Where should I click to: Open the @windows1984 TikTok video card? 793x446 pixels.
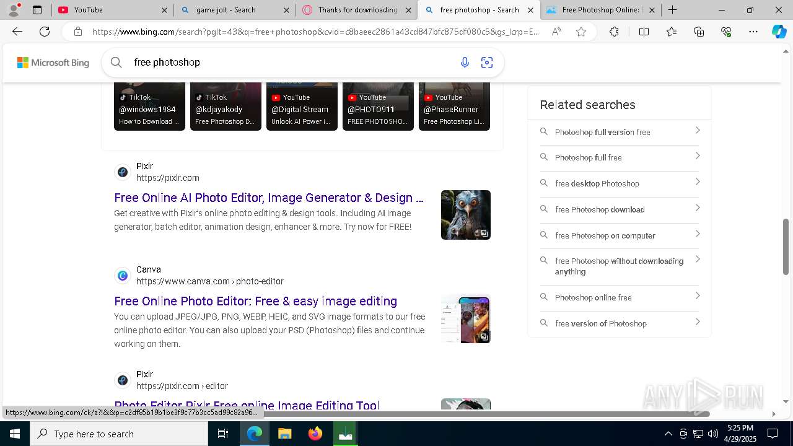pos(149,106)
